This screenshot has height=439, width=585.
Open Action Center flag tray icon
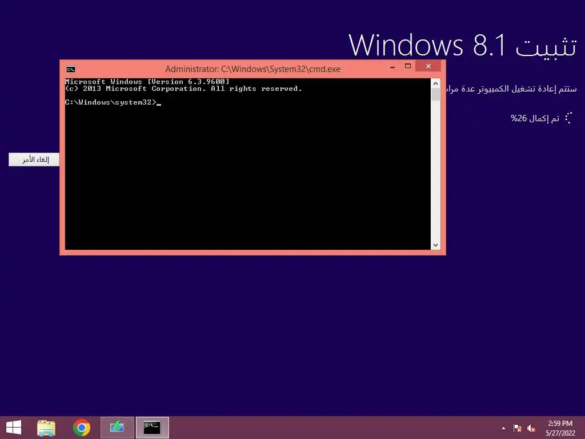(x=517, y=428)
